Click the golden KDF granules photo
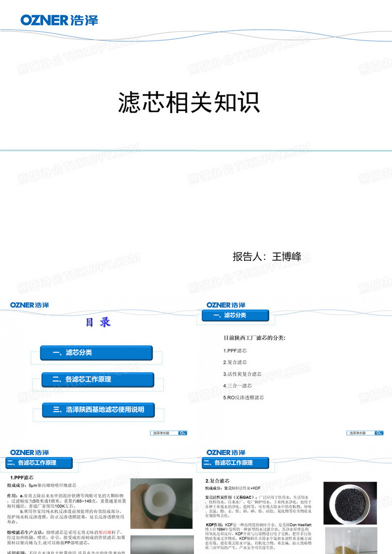 [x=350, y=540]
